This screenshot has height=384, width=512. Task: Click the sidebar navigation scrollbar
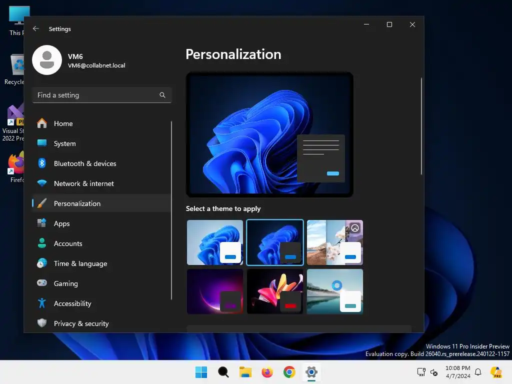pos(171,210)
